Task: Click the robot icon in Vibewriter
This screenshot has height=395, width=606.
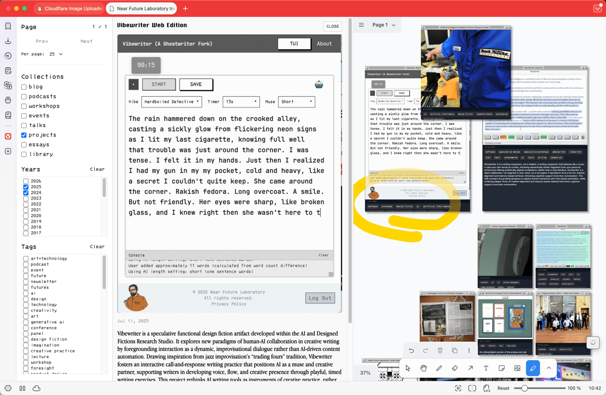Action: pos(319,84)
